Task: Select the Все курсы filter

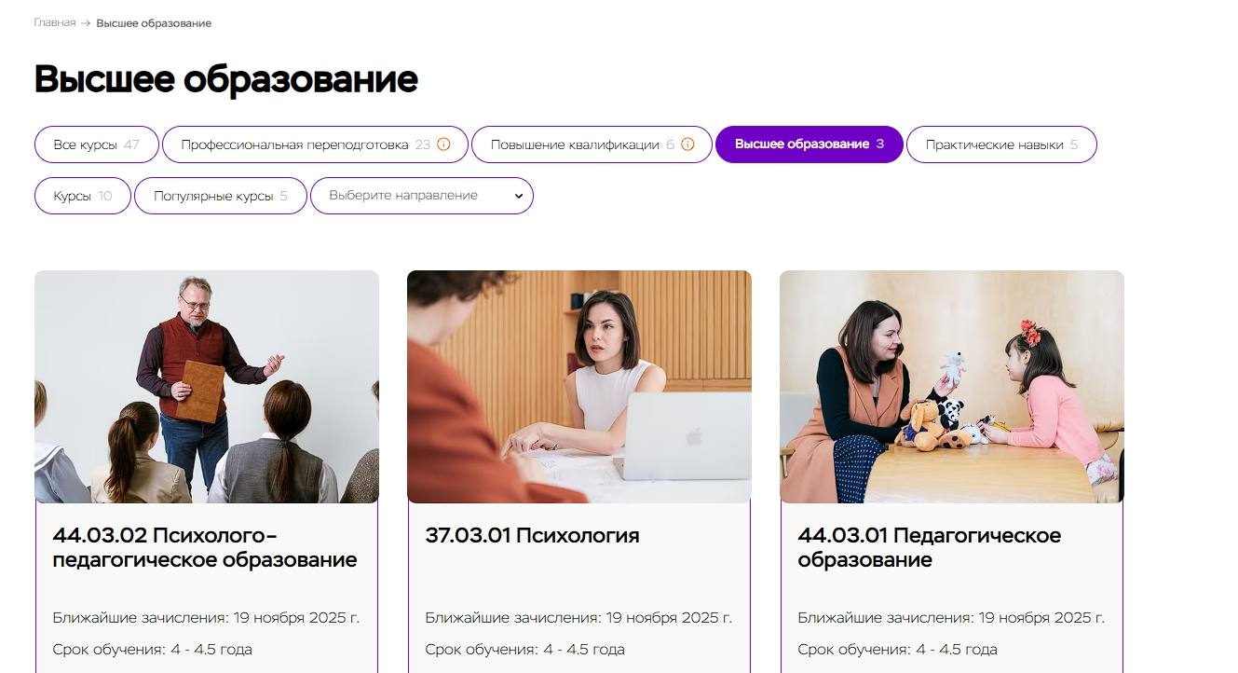Action: (97, 144)
